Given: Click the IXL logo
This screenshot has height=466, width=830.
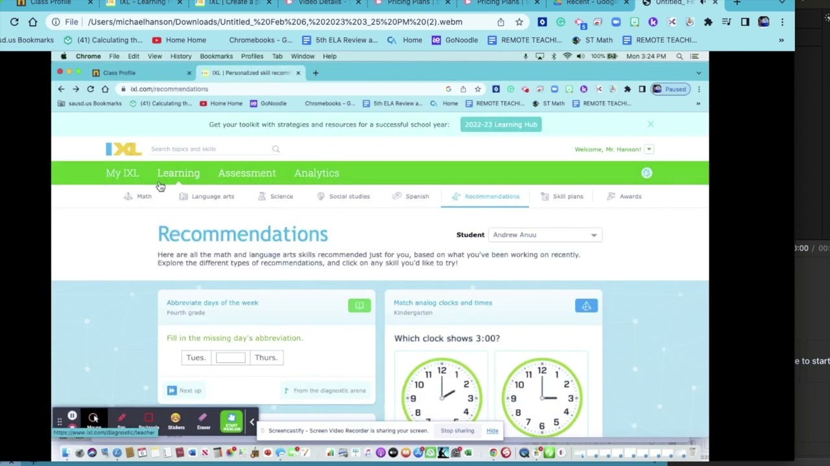Looking at the screenshot, I should [123, 150].
